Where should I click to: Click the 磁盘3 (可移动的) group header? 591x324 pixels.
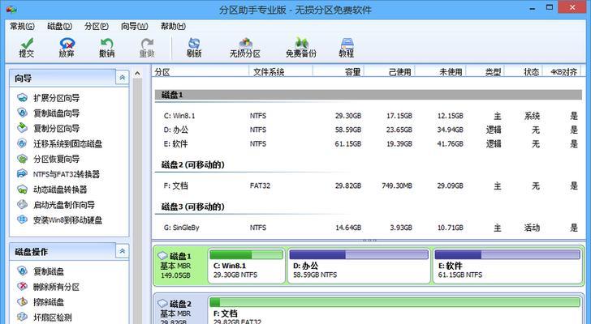pos(193,207)
